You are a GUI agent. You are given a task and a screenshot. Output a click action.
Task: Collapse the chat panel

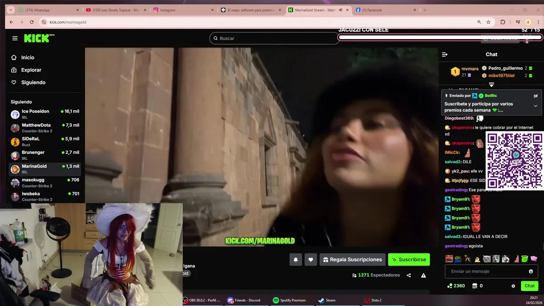tap(445, 54)
